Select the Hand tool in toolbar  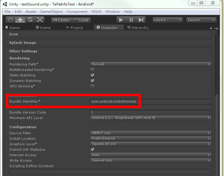[x=11, y=20]
